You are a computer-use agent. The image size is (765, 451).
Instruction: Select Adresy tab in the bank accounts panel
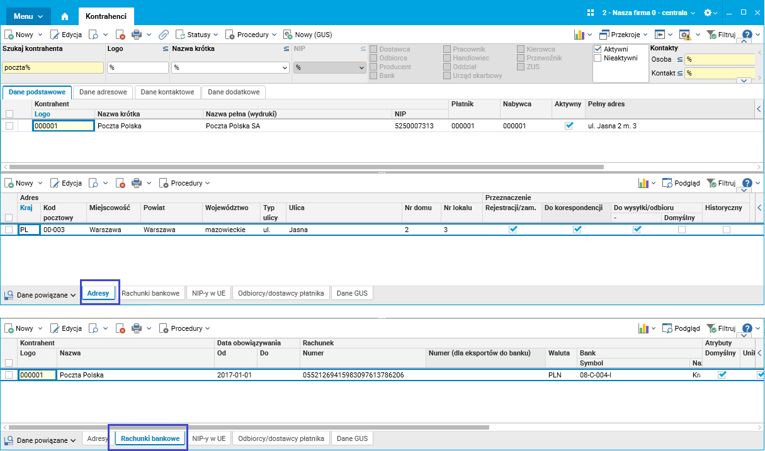[x=98, y=438]
